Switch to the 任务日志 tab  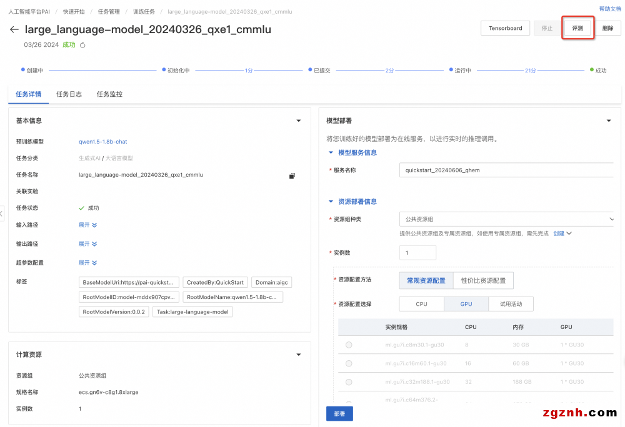[69, 94]
